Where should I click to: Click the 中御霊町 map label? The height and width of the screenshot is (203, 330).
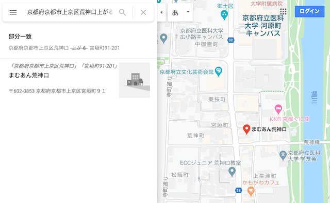coord(206,44)
